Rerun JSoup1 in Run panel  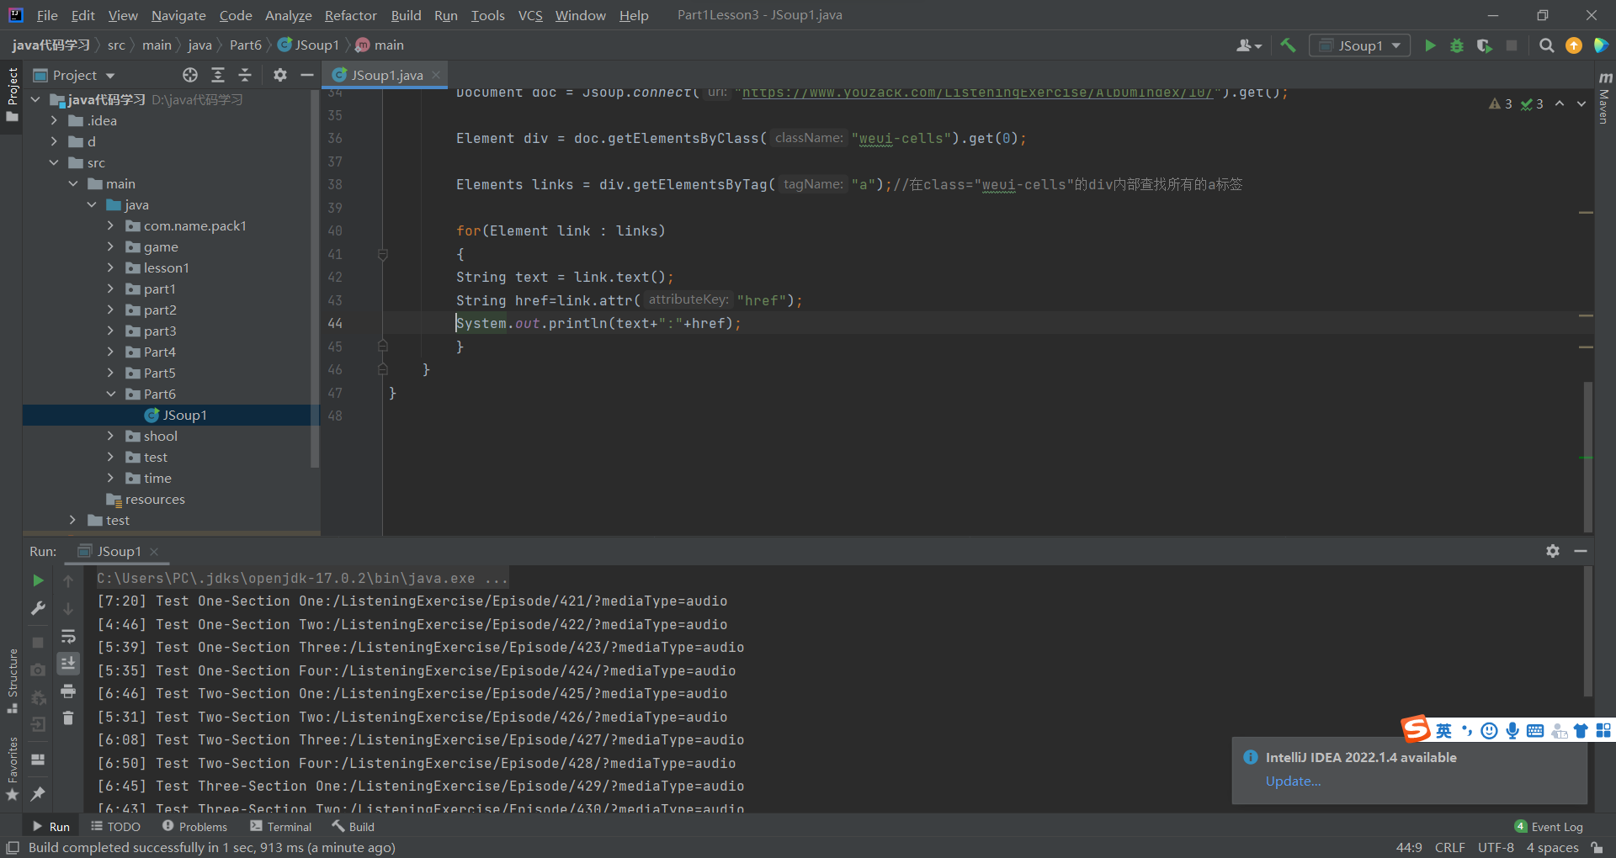pyautogui.click(x=38, y=580)
